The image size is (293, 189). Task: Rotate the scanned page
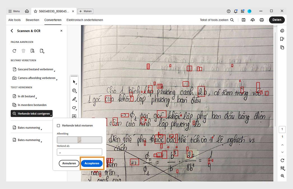pyautogui.click(x=14, y=51)
